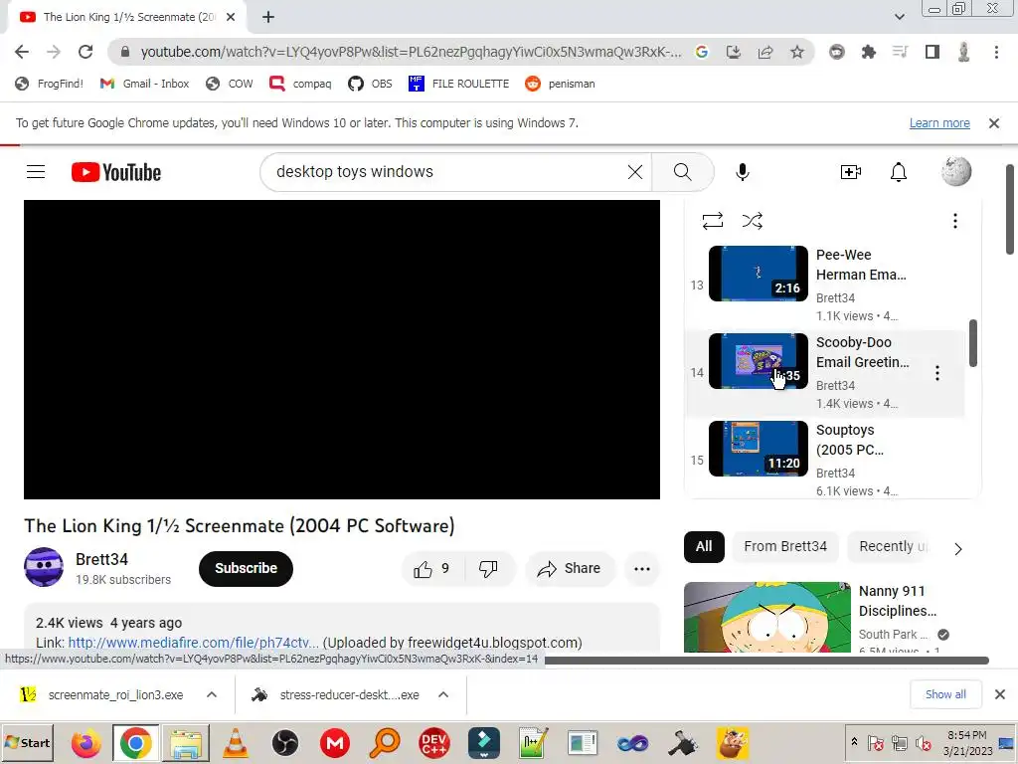Reload the page with the refresh icon
This screenshot has height=764, width=1018.
pyautogui.click(x=85, y=52)
